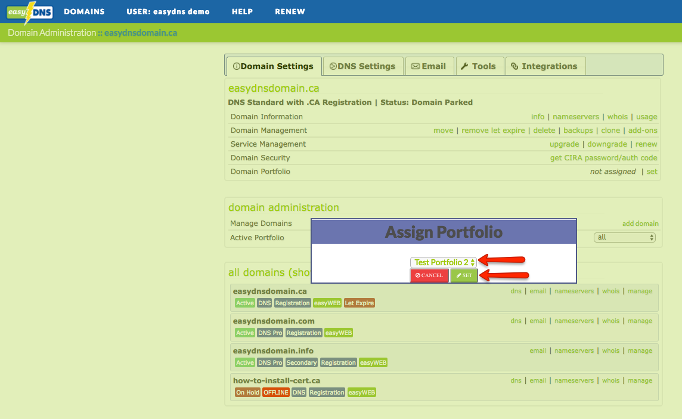Click the easyWEB badge for easydnsdomain.info
The height and width of the screenshot is (419, 682).
click(x=373, y=362)
